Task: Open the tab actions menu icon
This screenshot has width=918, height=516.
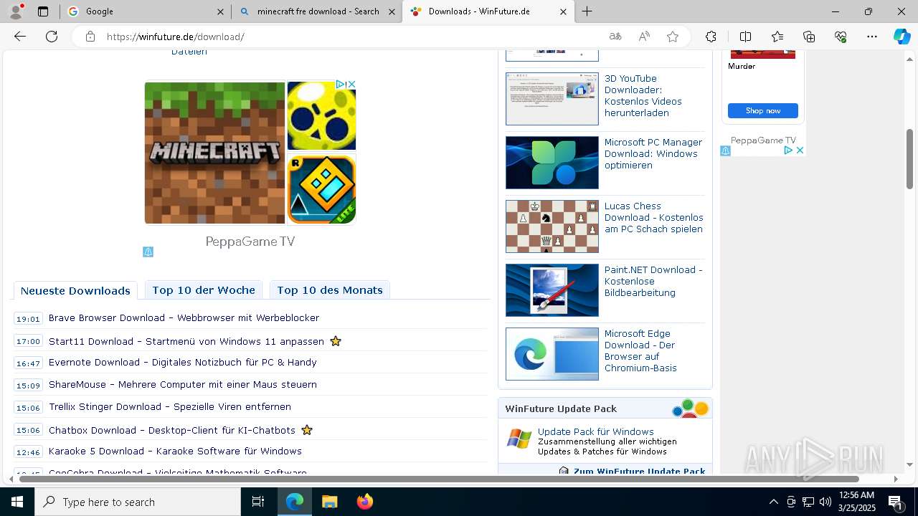Action: [43, 11]
